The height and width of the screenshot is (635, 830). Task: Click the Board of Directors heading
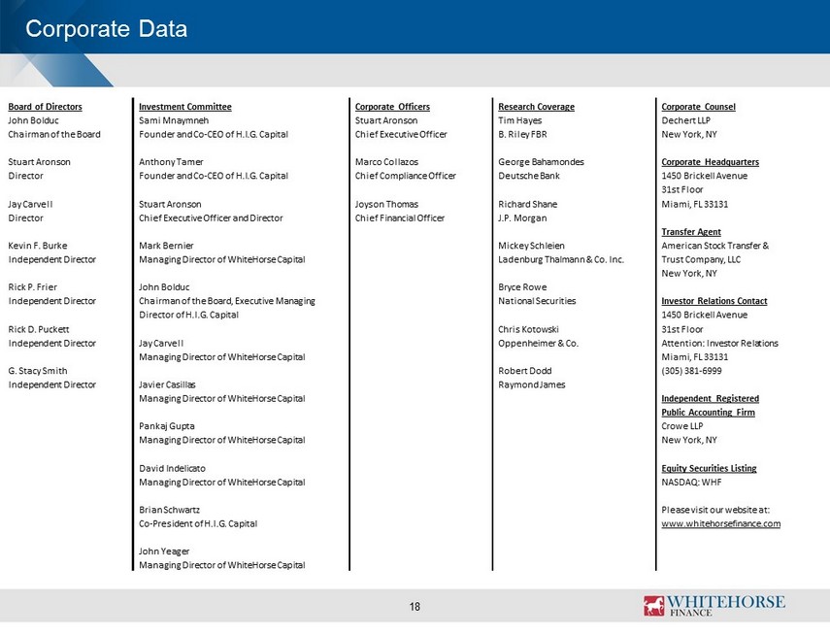(45, 107)
